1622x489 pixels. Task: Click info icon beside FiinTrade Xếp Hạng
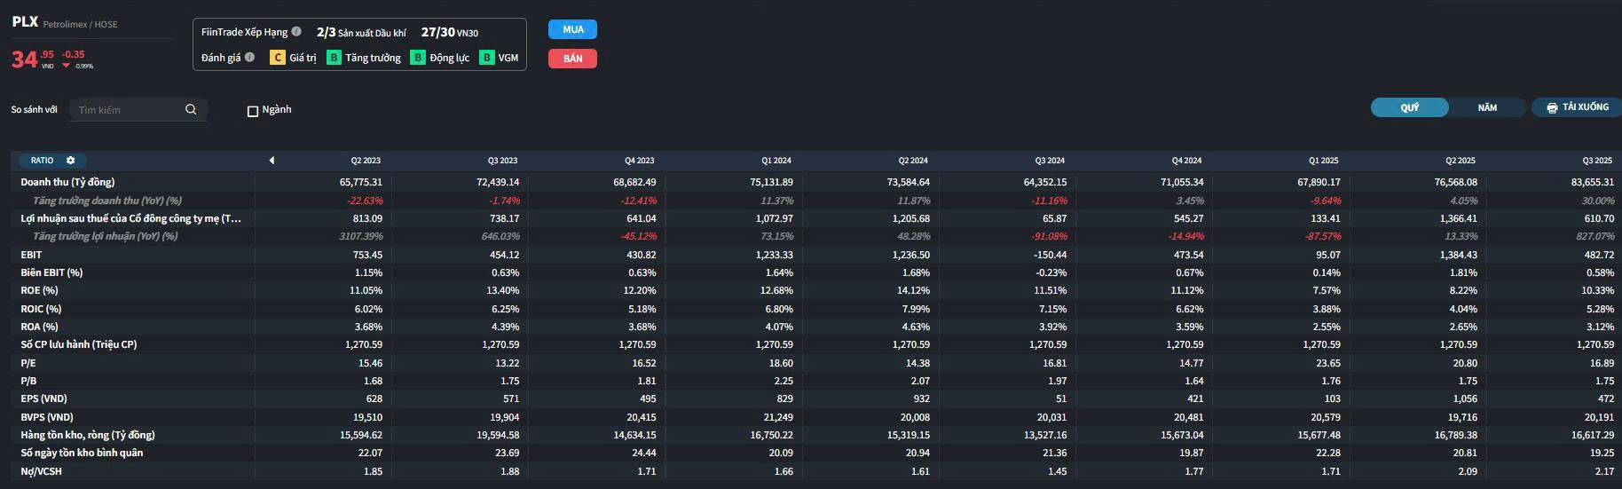click(x=296, y=32)
